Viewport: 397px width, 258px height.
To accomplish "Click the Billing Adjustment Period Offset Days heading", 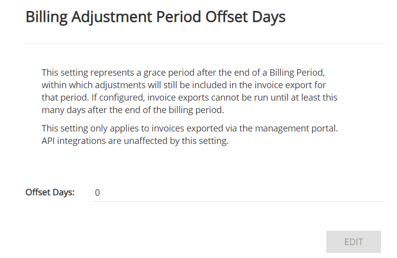I will point(155,17).
